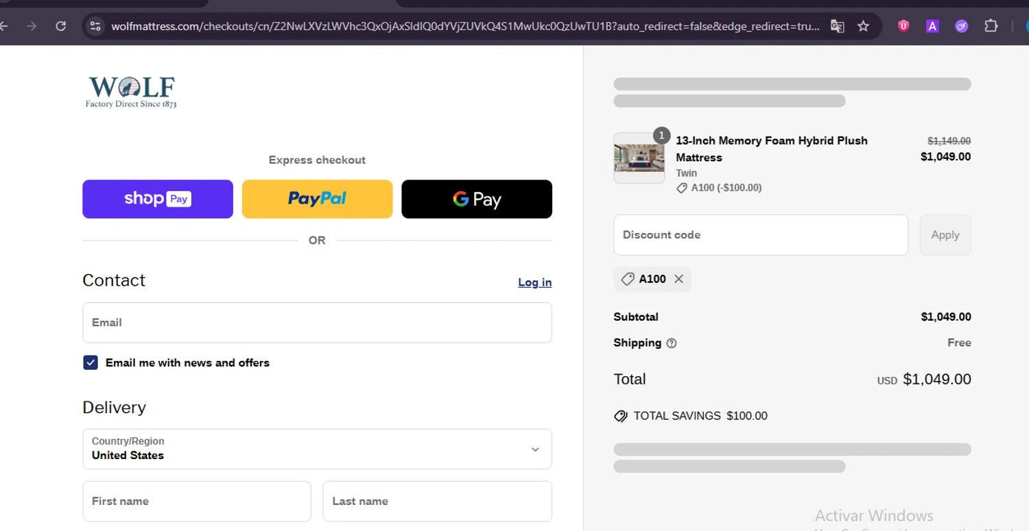Remove the A100 discount code
1029x531 pixels.
click(x=678, y=279)
